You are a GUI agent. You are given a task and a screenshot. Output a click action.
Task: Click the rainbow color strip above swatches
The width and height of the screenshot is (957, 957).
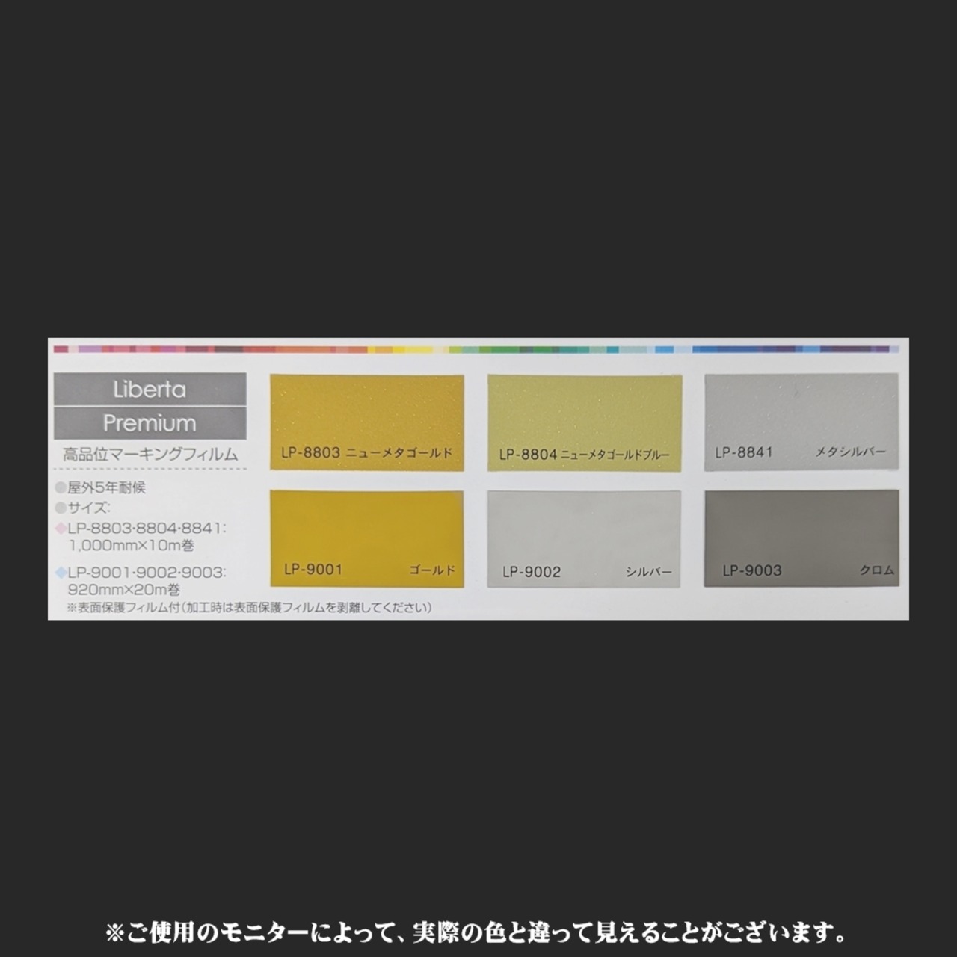coord(476,349)
